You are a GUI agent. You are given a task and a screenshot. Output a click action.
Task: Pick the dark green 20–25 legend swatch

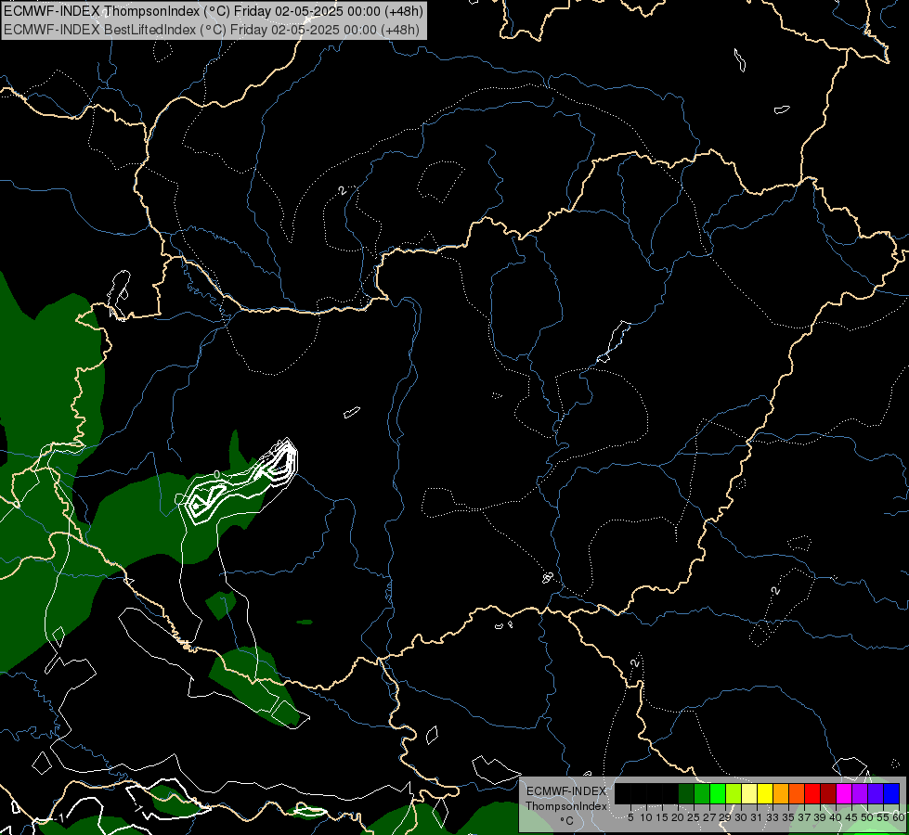point(686,794)
